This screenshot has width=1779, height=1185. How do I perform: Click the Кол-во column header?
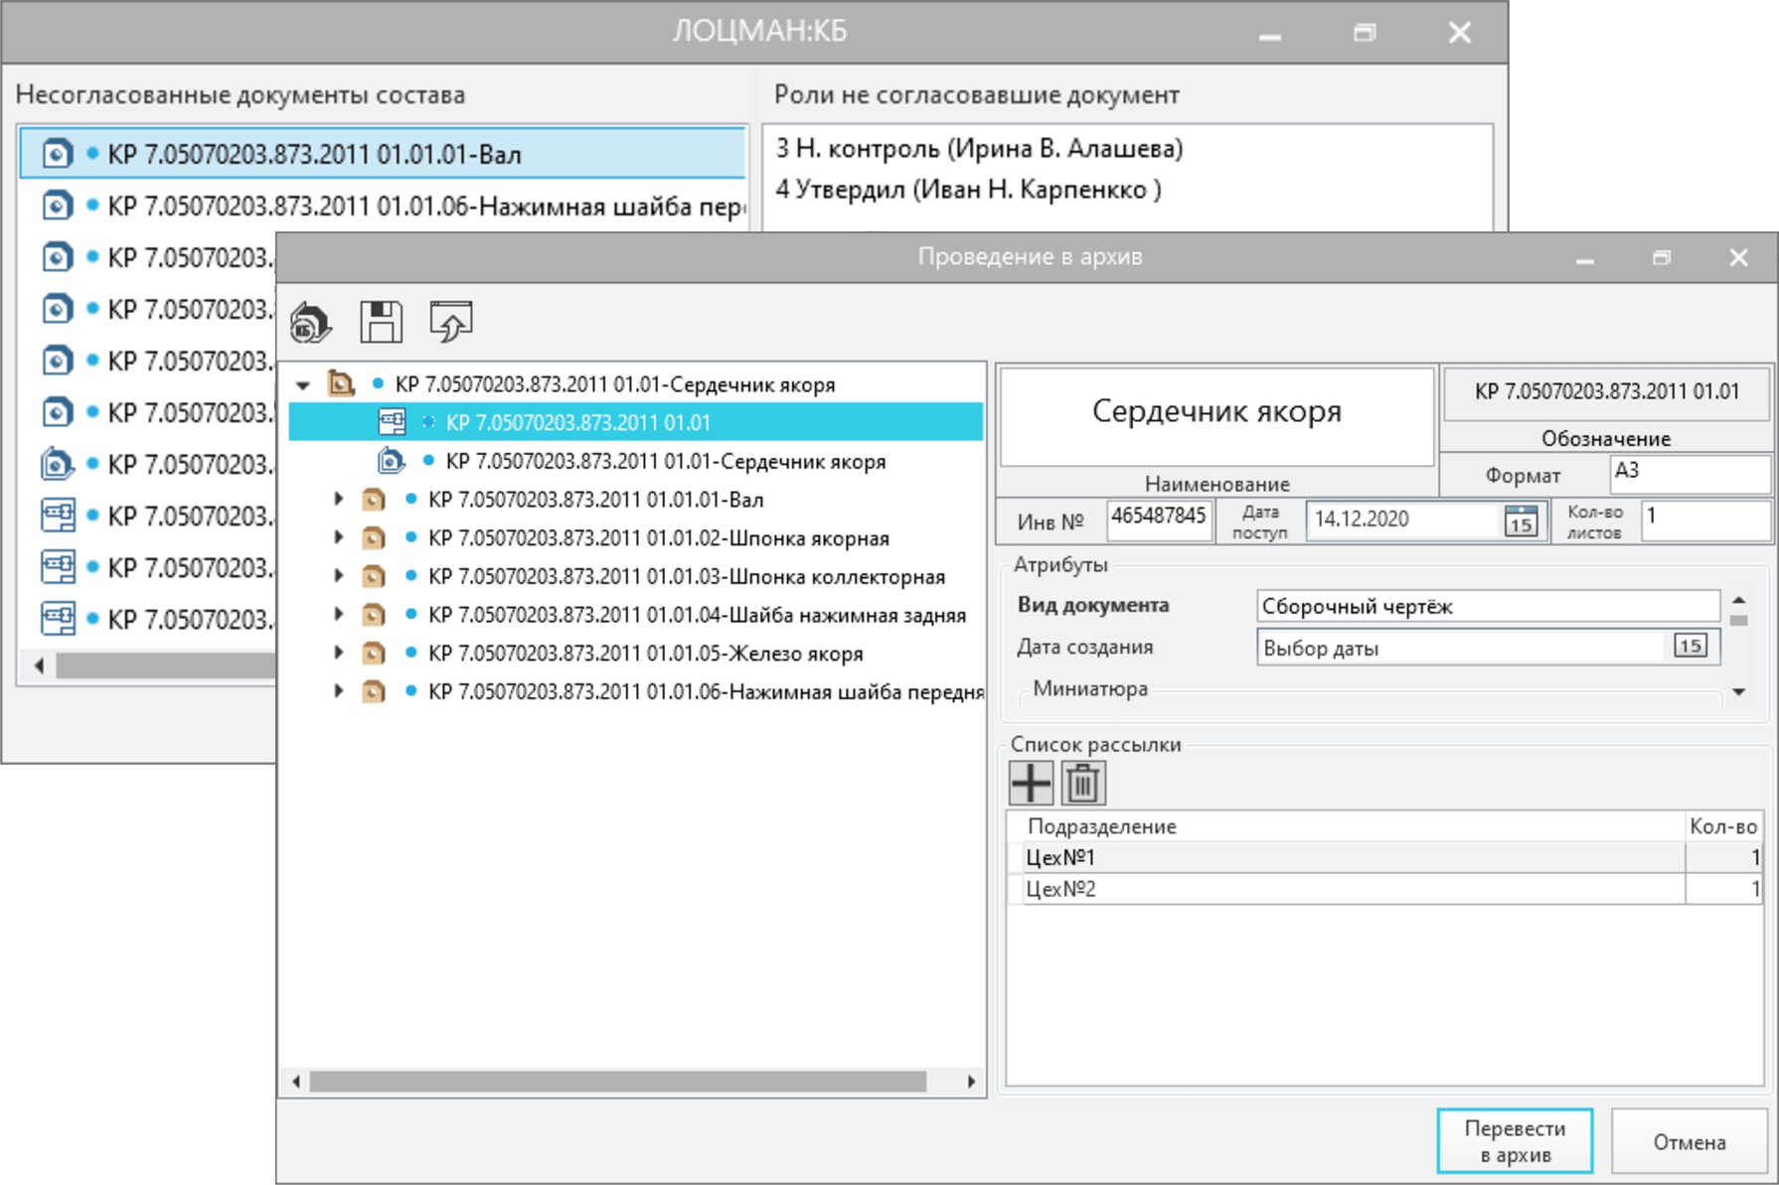coord(1723,826)
